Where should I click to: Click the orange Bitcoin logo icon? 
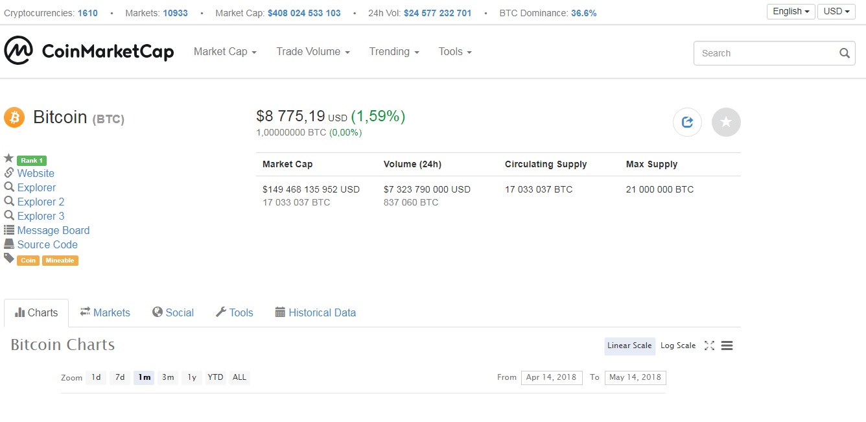point(14,117)
